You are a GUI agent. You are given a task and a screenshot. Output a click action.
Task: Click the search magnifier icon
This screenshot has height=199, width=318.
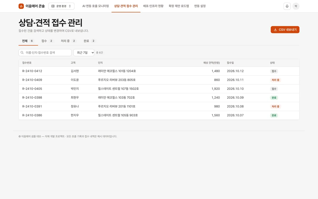[22, 53]
